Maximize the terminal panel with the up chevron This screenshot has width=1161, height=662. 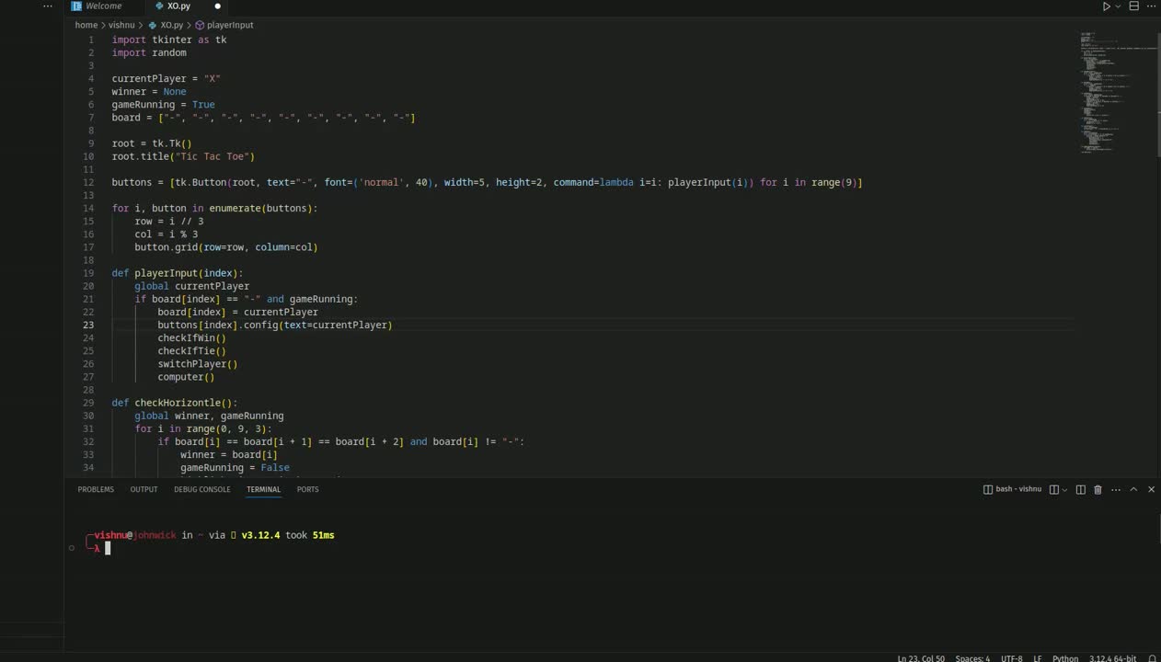1133,489
